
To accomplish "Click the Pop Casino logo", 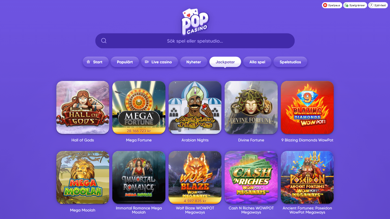I will coord(195,22).
